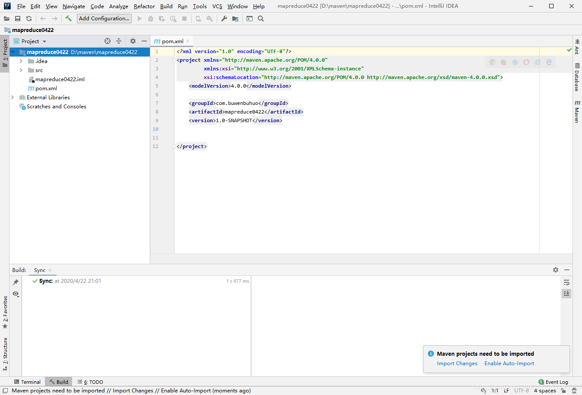The width and height of the screenshot is (582, 395).
Task: Open the Navigate menu
Action: pyautogui.click(x=74, y=6)
